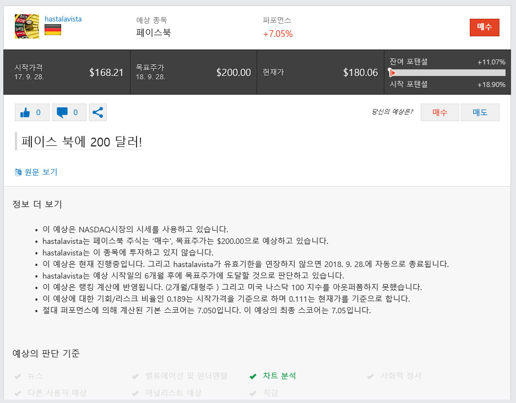Viewport: 516px width, 403px height.
Task: Click the +11.07% remaining potential value
Action: tap(491, 62)
